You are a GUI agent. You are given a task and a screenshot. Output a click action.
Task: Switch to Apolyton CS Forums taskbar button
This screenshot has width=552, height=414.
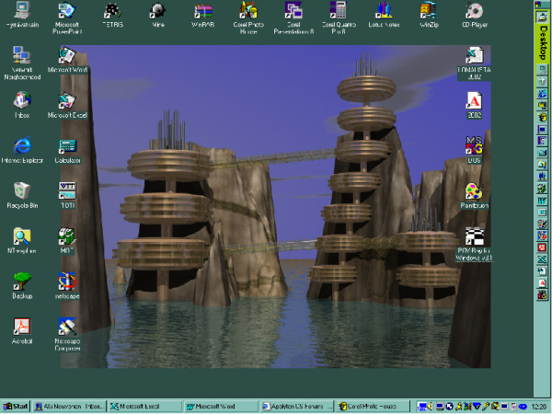tap(296, 407)
